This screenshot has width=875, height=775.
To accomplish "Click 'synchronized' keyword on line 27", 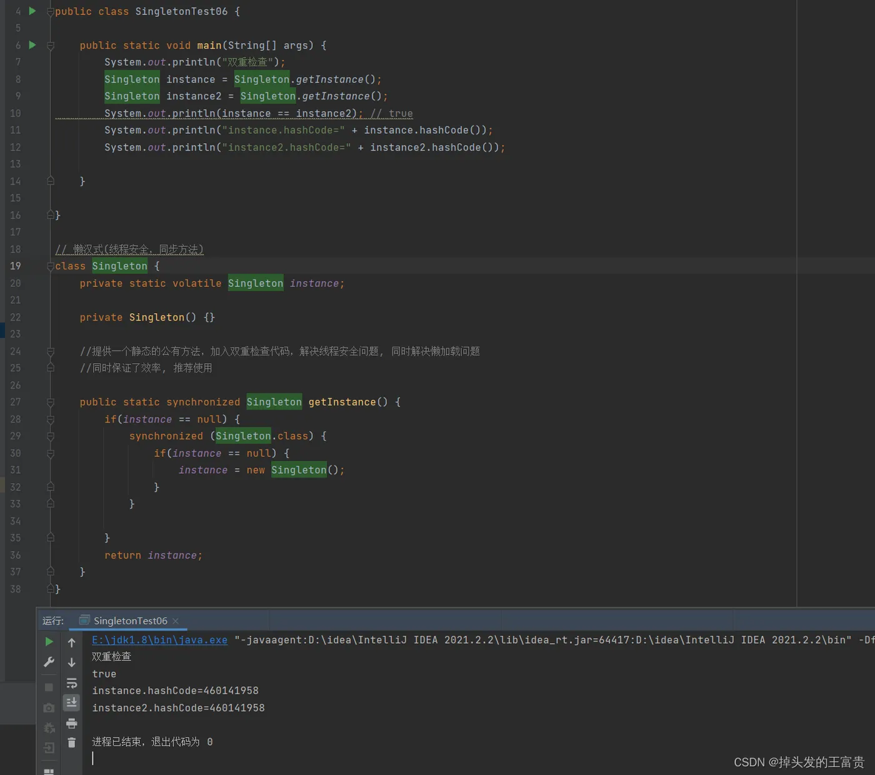I will pos(203,402).
